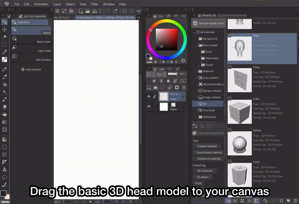299x204 pixels.
Task: Toggle visibility of the Paper layer
Action: click(149, 107)
